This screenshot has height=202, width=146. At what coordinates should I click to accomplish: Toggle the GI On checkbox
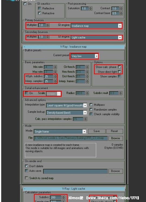pyautogui.click(x=25, y=4)
